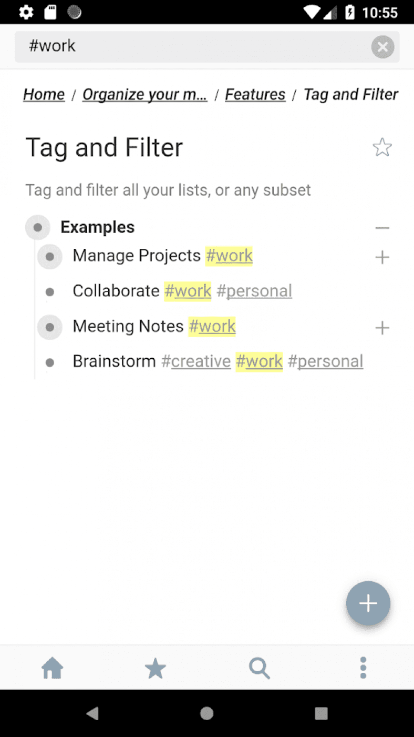The height and width of the screenshot is (737, 414).
Task: Open search from the bottom navigation bar
Action: [x=259, y=668]
